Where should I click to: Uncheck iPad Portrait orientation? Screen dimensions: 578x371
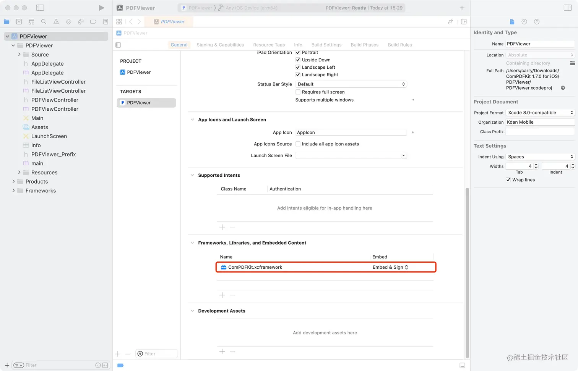(x=298, y=52)
